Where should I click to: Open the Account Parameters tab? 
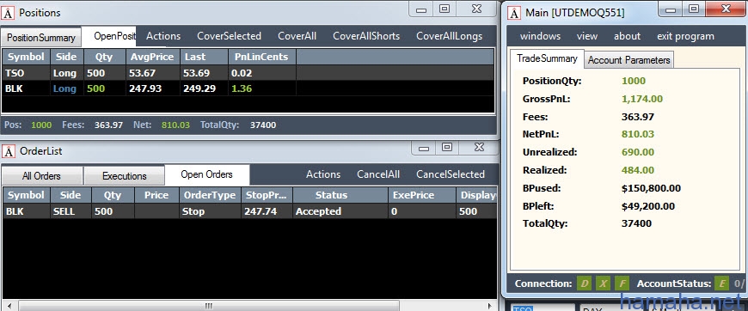point(628,60)
